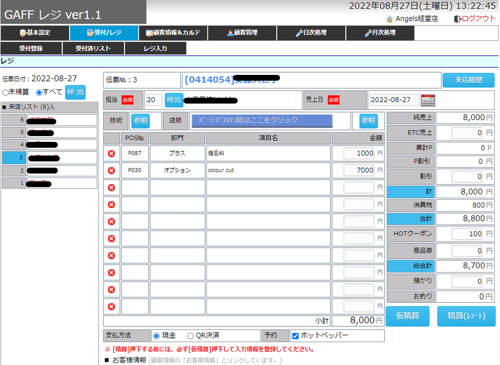The image size is (500, 365).
Task: Uncheck the ホットペッパー reservation checkbox
Action: (x=296, y=336)
